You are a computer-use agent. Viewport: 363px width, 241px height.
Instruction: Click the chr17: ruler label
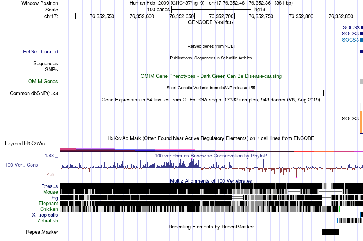point(51,16)
